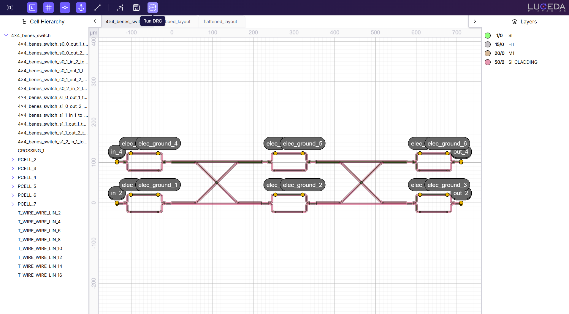Collapse the Layers panel with chevron
This screenshot has width=569, height=314.
475,21
